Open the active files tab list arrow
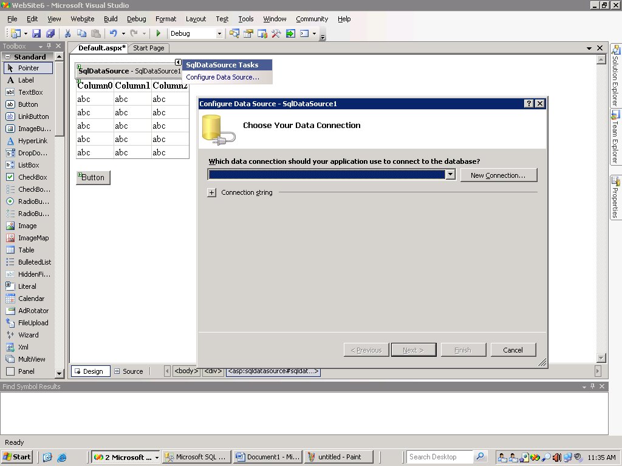The height and width of the screenshot is (466, 622). pos(589,48)
